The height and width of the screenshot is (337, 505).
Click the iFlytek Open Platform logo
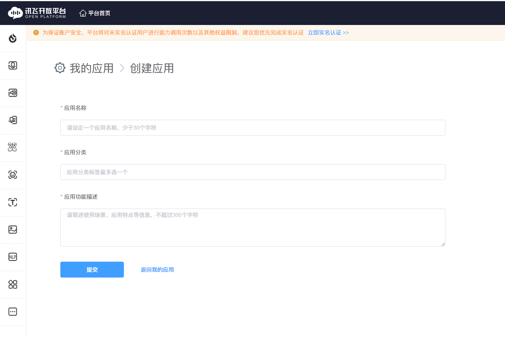coord(37,13)
